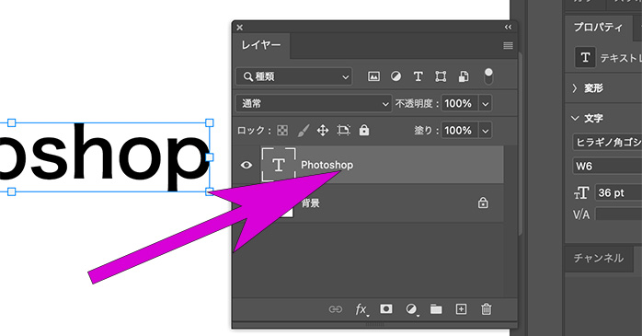The image size is (642, 336).
Task: Collapse the 文字 section
Action: 575,119
